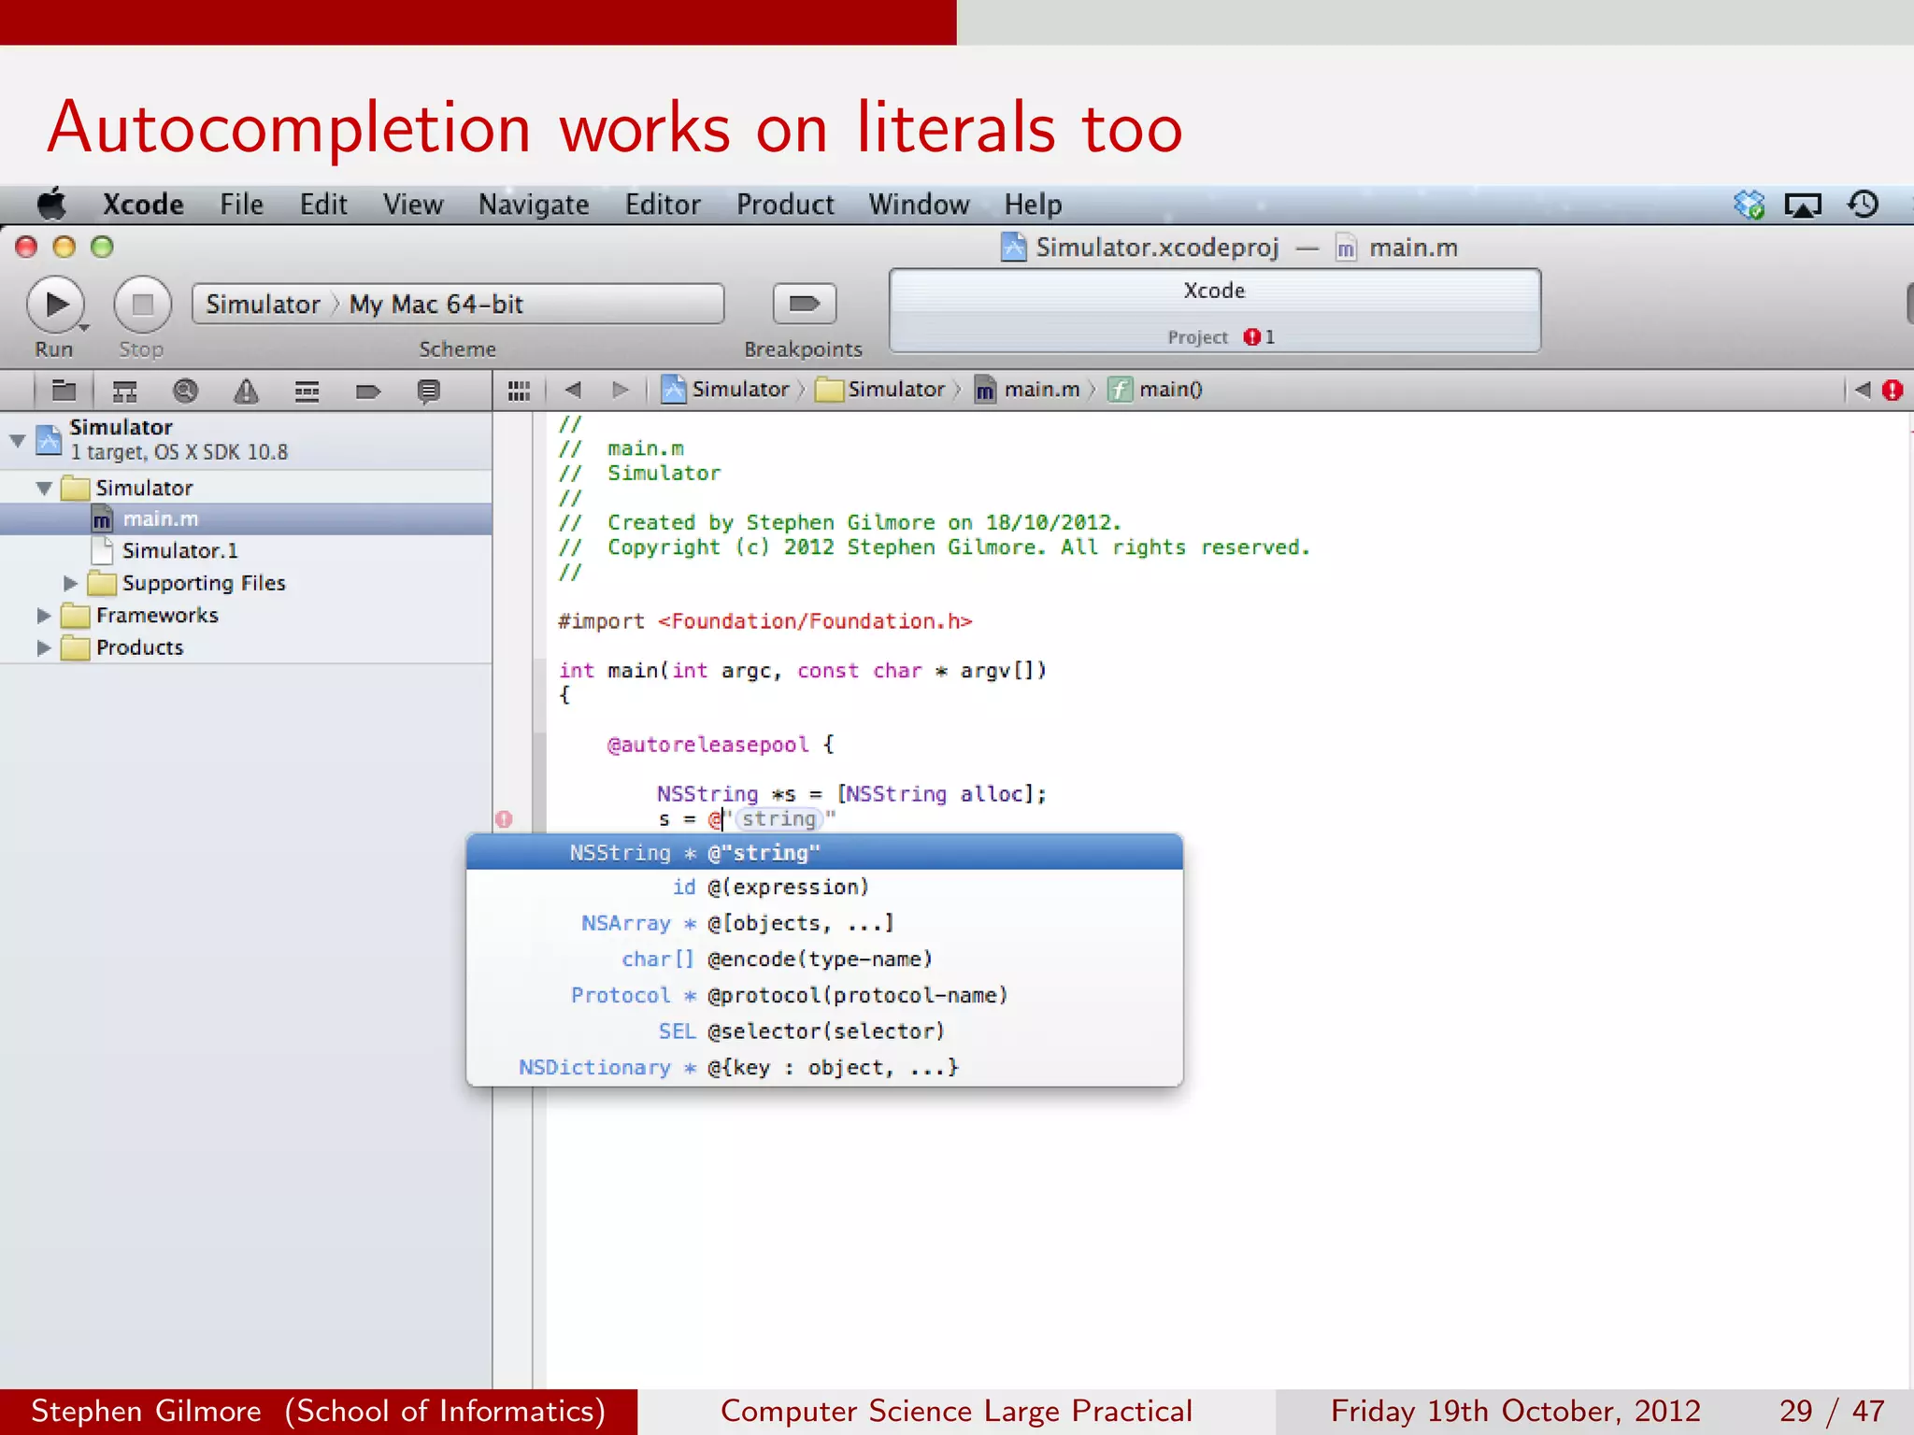Open the Log navigator icon
Screen dimensions: 1914x1435
pos(429,391)
